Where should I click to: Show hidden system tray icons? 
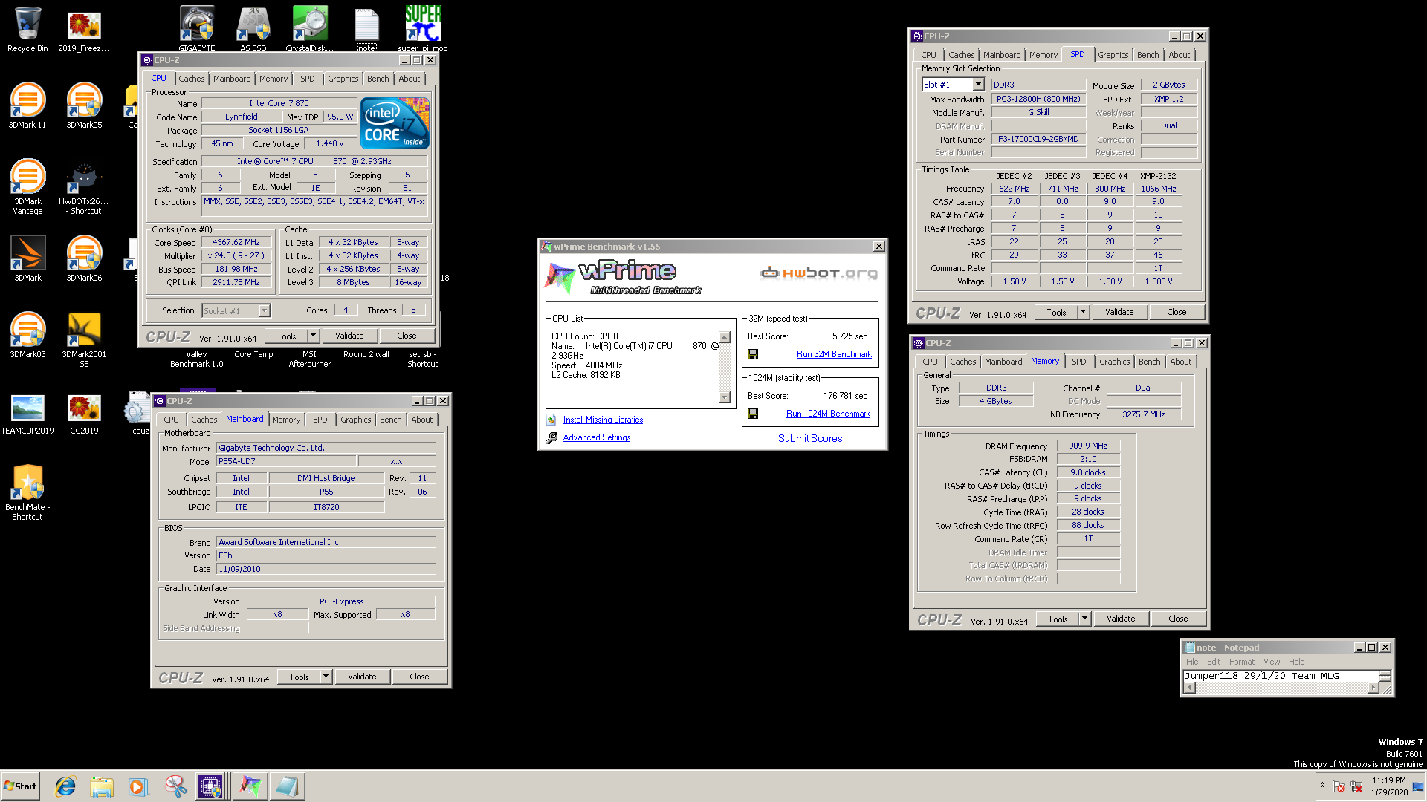pos(1322,786)
